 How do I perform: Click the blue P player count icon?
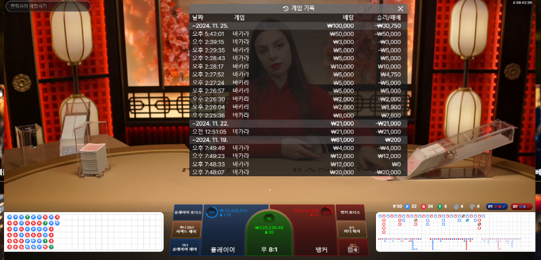click(x=407, y=207)
